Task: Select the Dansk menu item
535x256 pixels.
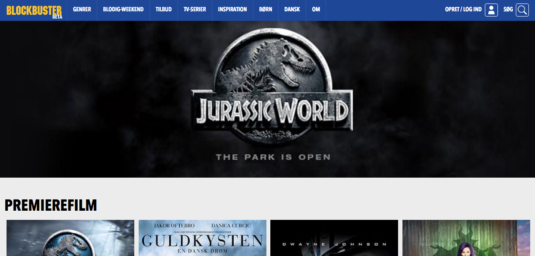Action: pos(292,10)
